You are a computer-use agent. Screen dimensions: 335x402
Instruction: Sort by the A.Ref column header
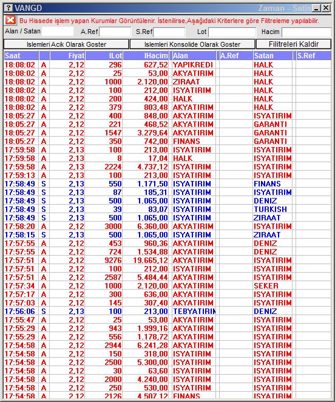click(236, 56)
